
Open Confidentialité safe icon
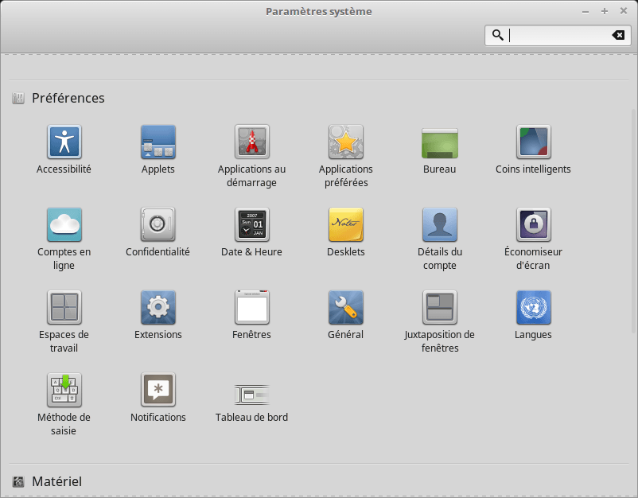coord(158,225)
